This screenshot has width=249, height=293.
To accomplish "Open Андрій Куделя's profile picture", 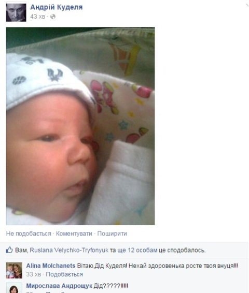I will tap(16, 12).
